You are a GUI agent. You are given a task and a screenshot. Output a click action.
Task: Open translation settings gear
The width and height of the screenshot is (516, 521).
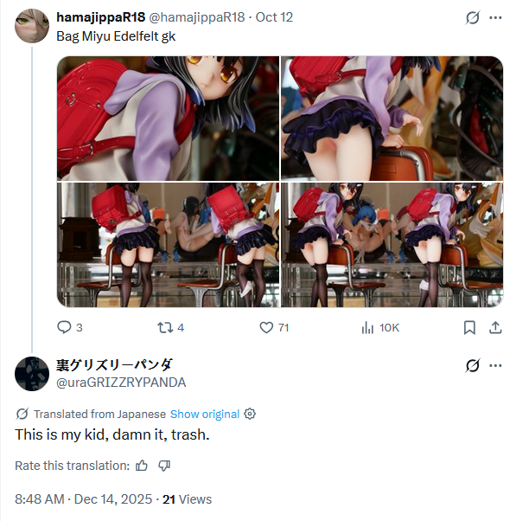point(250,414)
